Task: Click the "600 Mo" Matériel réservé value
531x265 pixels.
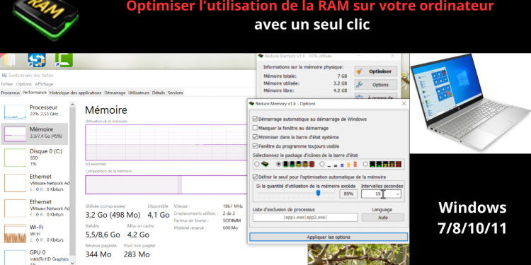Action: tap(230, 228)
